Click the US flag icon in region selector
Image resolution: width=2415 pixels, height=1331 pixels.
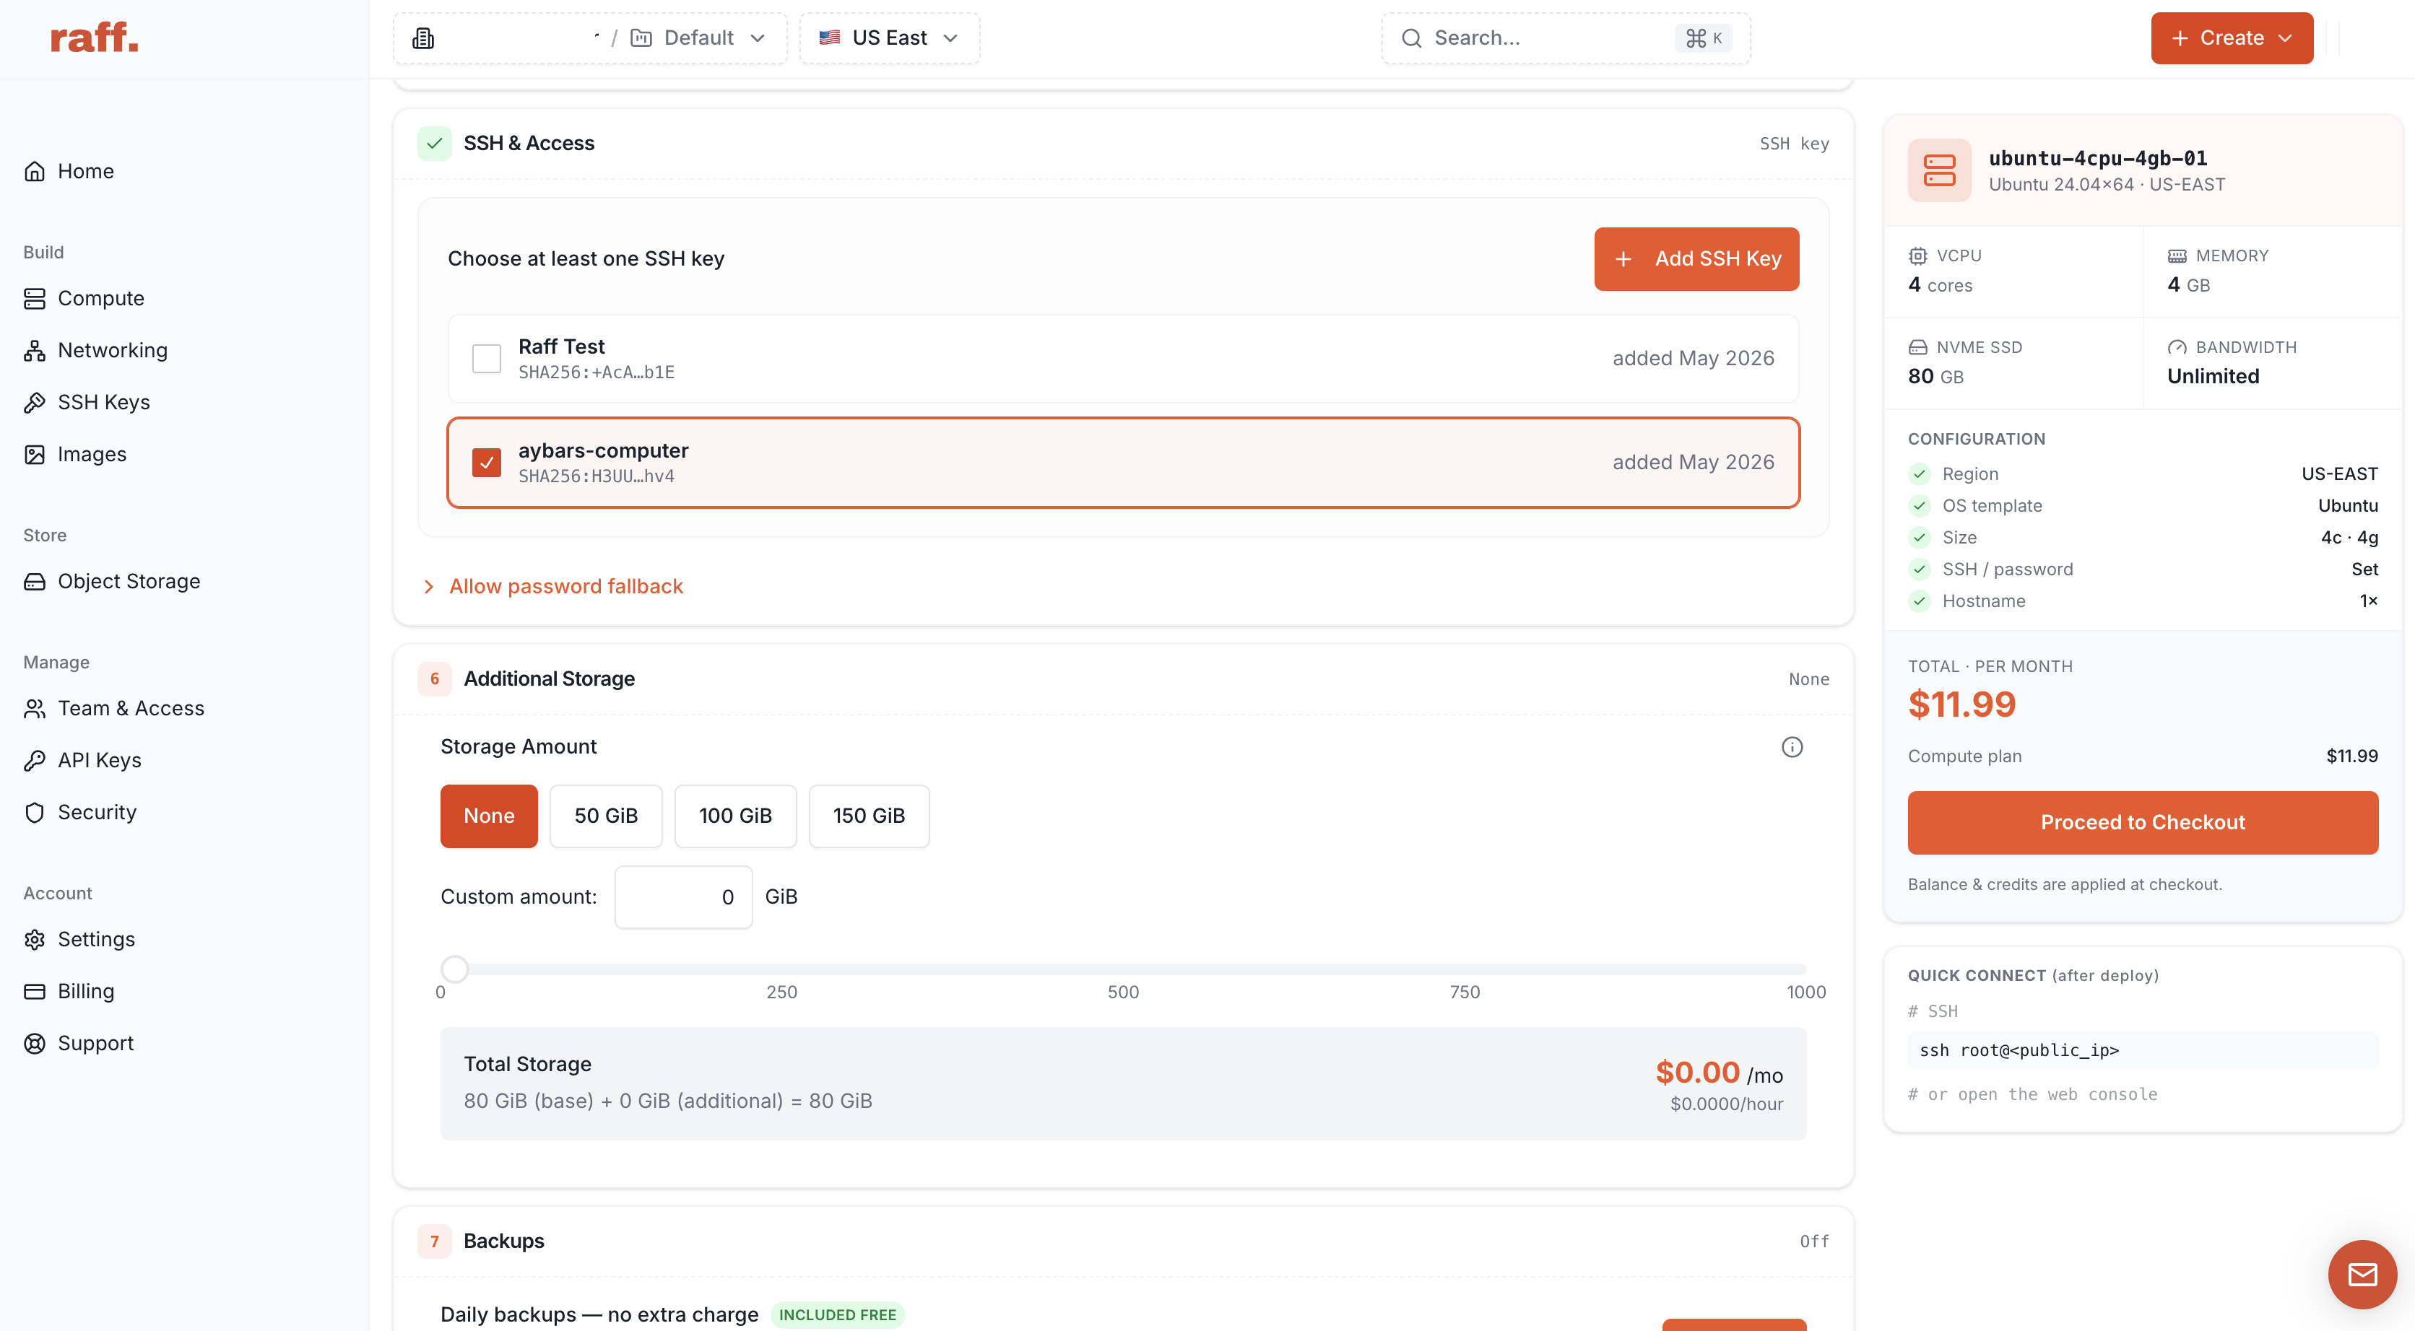(829, 38)
